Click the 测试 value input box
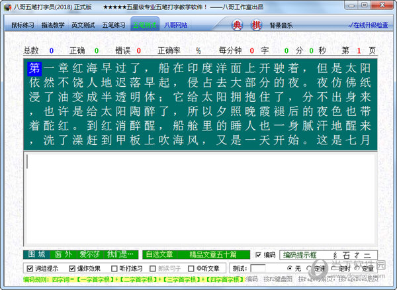Screen dimensions: 397x290 [x=258, y=268]
